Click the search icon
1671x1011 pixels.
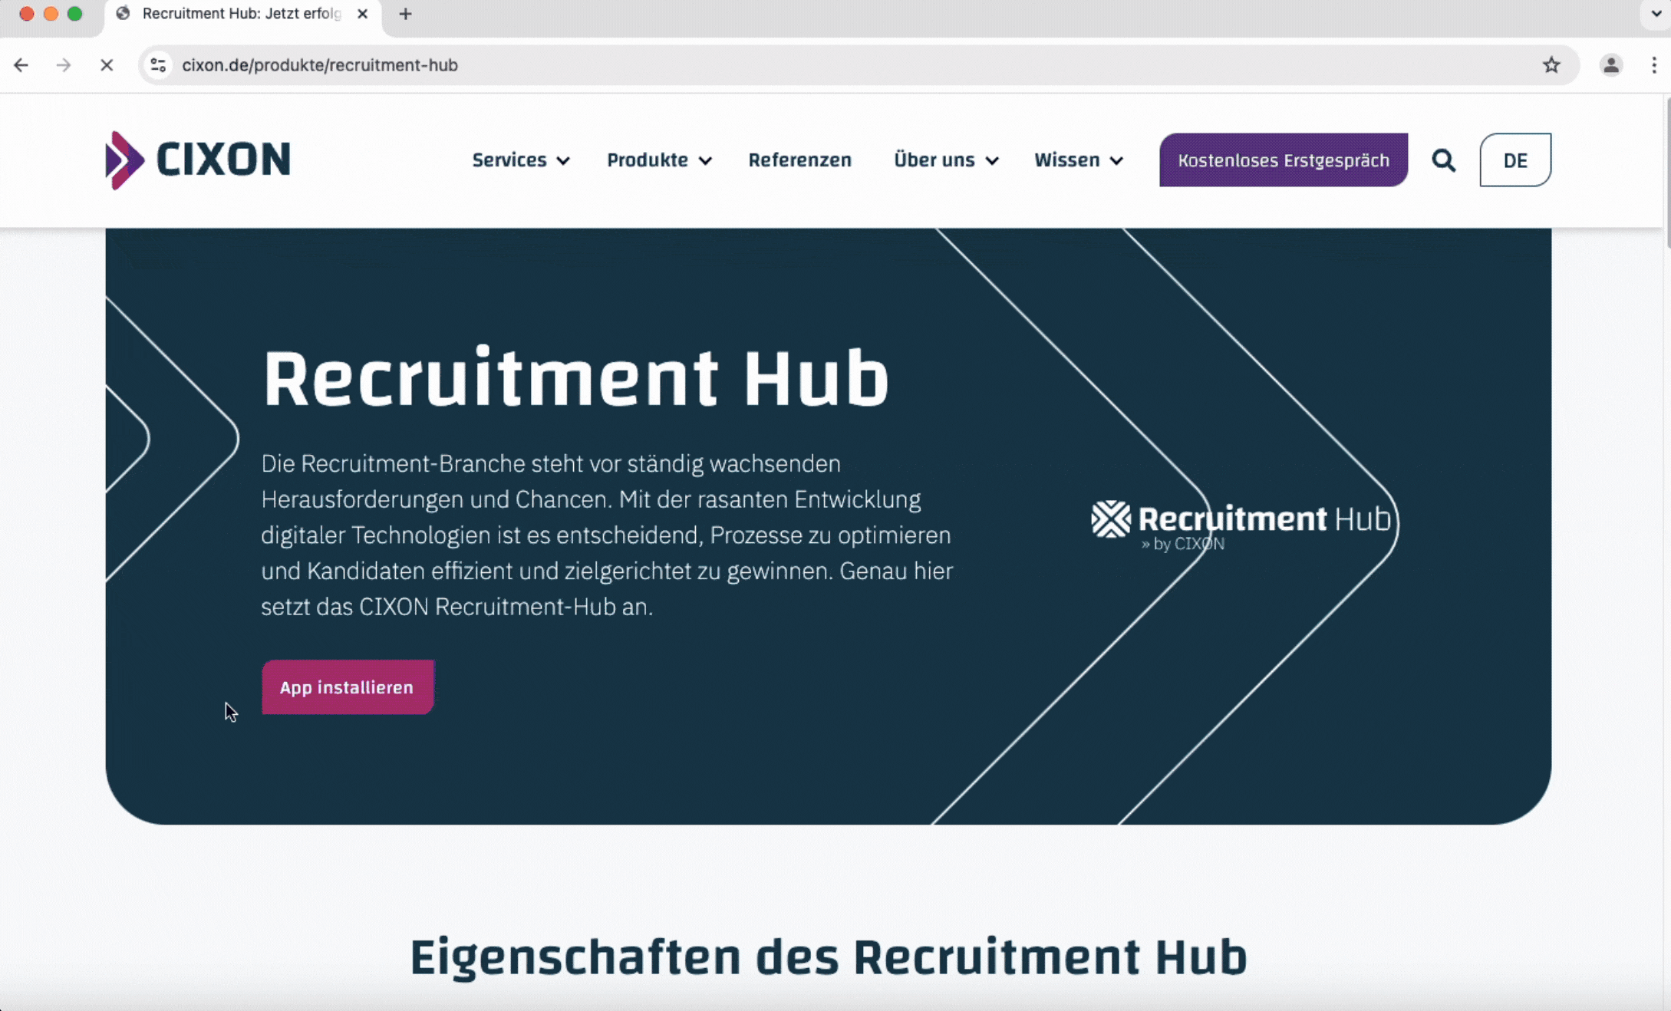[x=1444, y=159]
